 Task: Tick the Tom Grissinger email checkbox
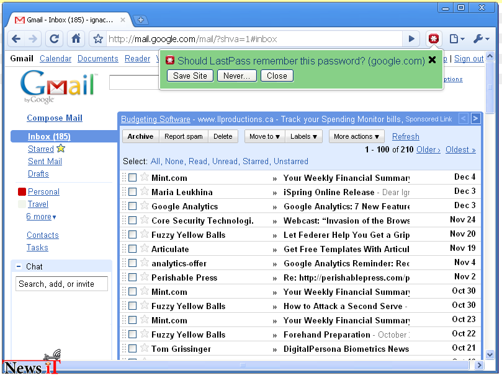tap(132, 349)
